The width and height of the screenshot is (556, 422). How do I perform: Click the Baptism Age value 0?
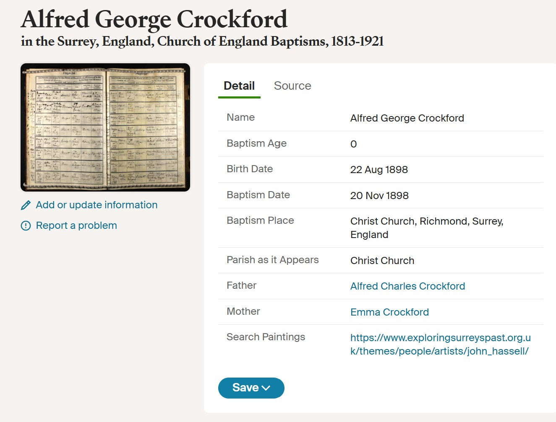point(354,144)
